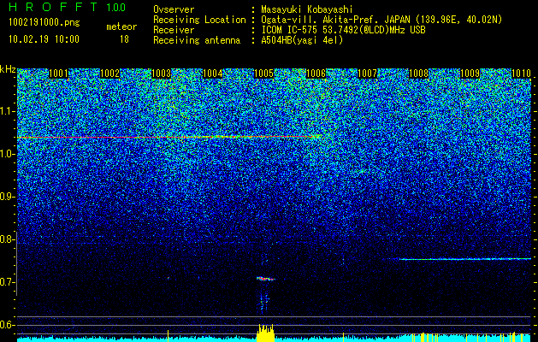The height and width of the screenshot is (342, 538).
Task: Click the date stamp 10.02.19 10:00
Action: pos(44,39)
